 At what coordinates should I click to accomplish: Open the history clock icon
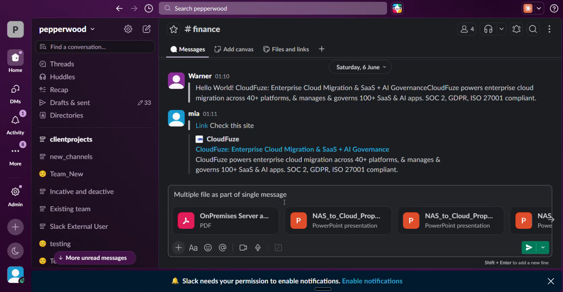pyautogui.click(x=149, y=8)
